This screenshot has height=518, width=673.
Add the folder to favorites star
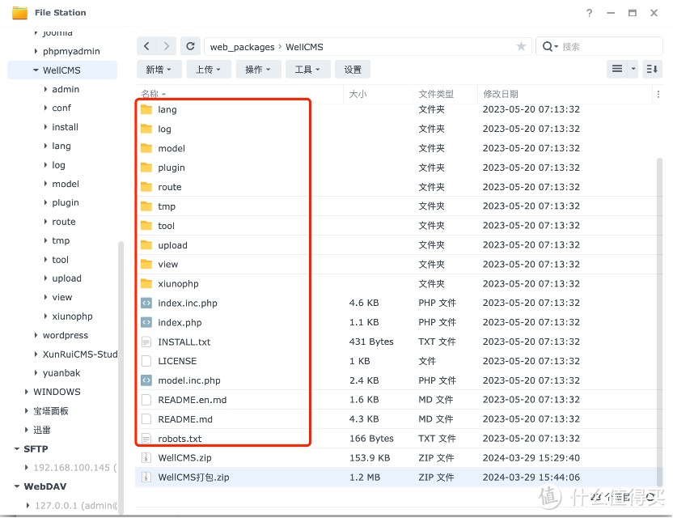pos(521,46)
